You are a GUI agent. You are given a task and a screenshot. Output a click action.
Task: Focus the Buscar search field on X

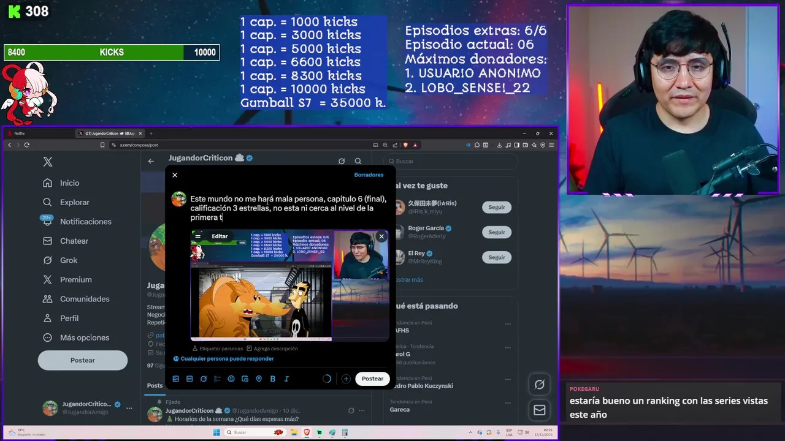[451, 161]
